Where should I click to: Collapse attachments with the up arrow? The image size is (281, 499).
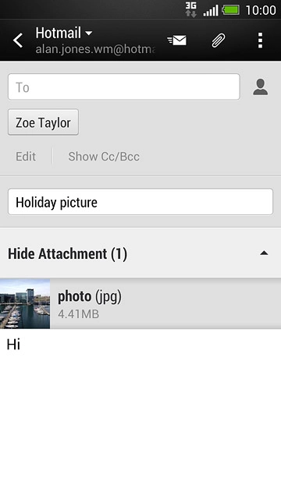coord(264,253)
